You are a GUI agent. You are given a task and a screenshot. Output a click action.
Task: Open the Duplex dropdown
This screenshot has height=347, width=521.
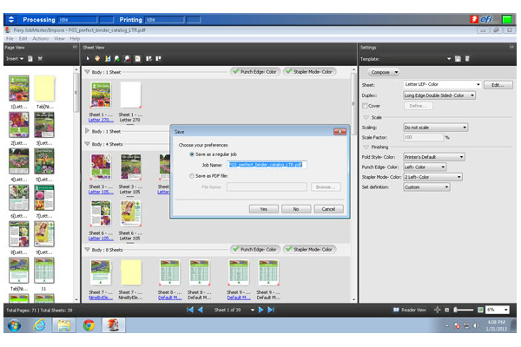tap(440, 95)
